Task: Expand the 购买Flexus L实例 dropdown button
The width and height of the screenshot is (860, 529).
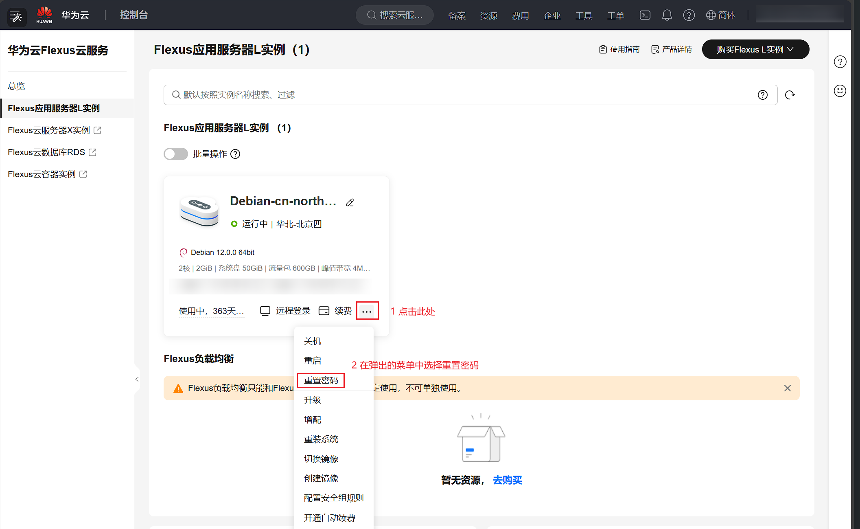Action: click(755, 49)
